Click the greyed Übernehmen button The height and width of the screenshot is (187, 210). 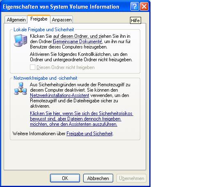(x=131, y=178)
